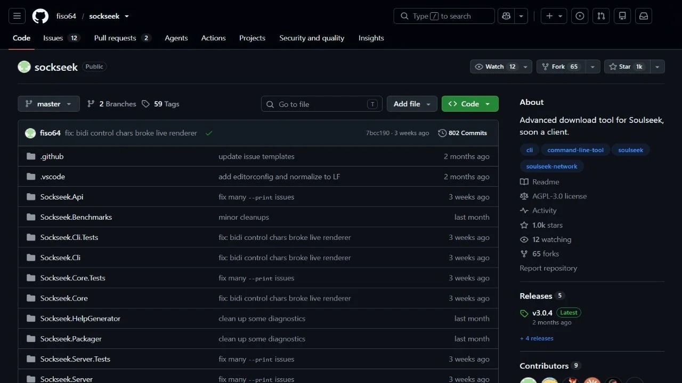This screenshot has width=682, height=383.
Task: Open the master branch selector
Action: click(x=48, y=104)
